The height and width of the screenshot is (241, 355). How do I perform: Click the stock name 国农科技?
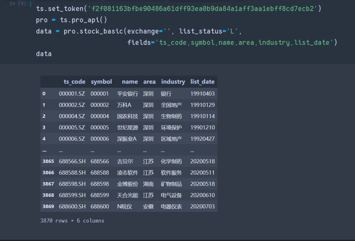(x=128, y=116)
